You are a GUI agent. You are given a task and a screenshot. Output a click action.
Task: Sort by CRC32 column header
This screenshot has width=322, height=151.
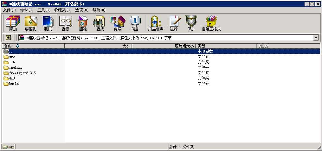[288, 46]
